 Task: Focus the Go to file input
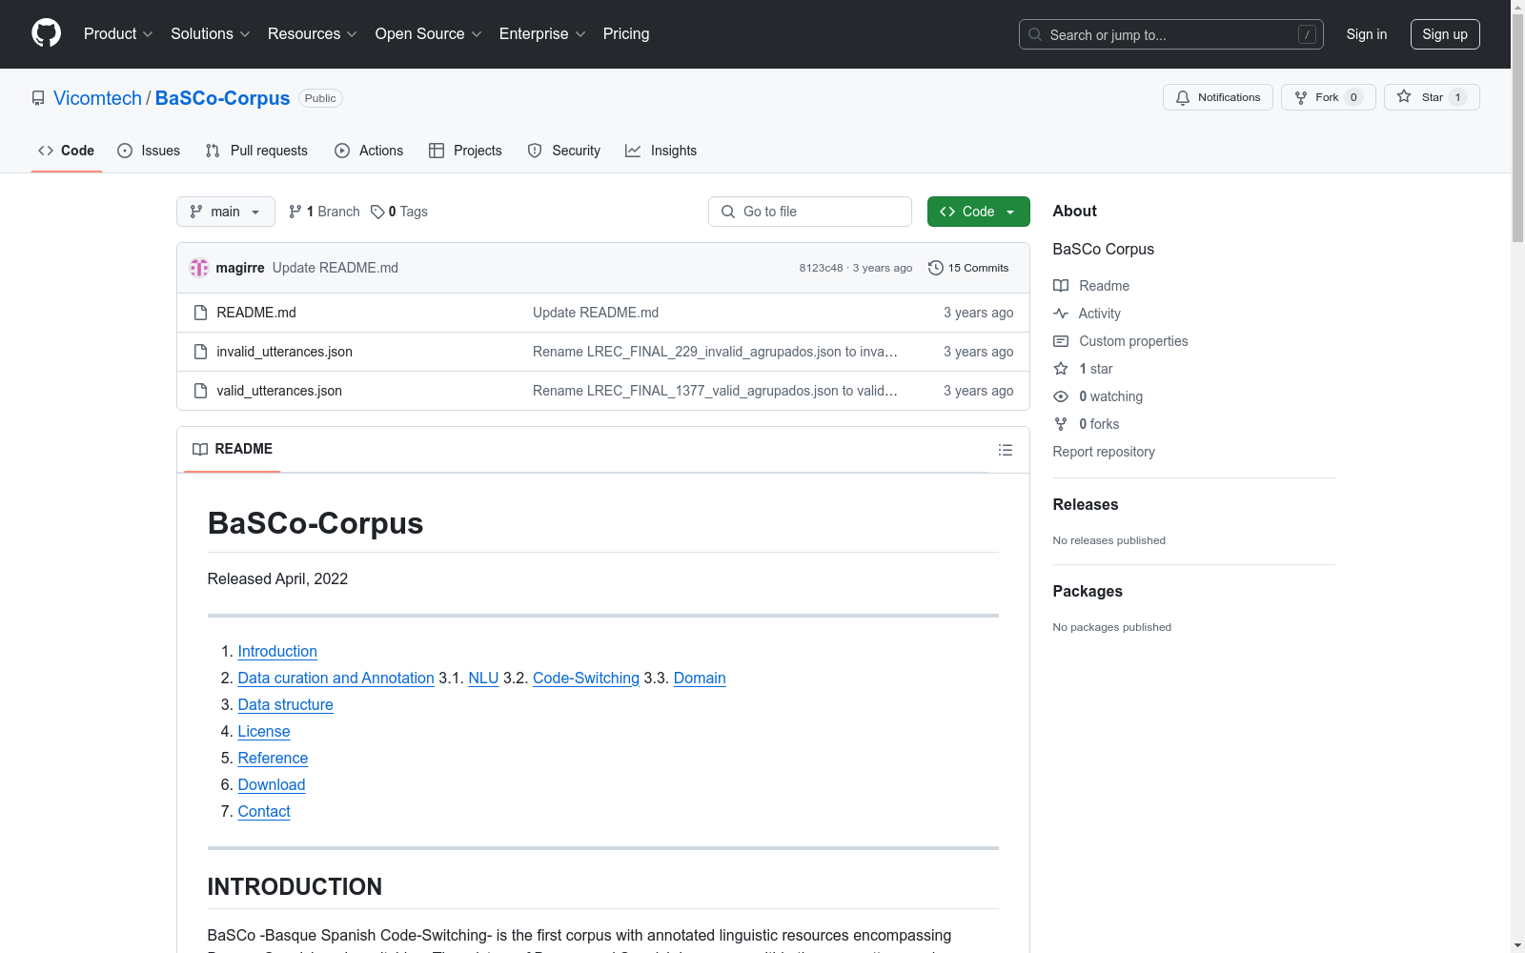(810, 212)
